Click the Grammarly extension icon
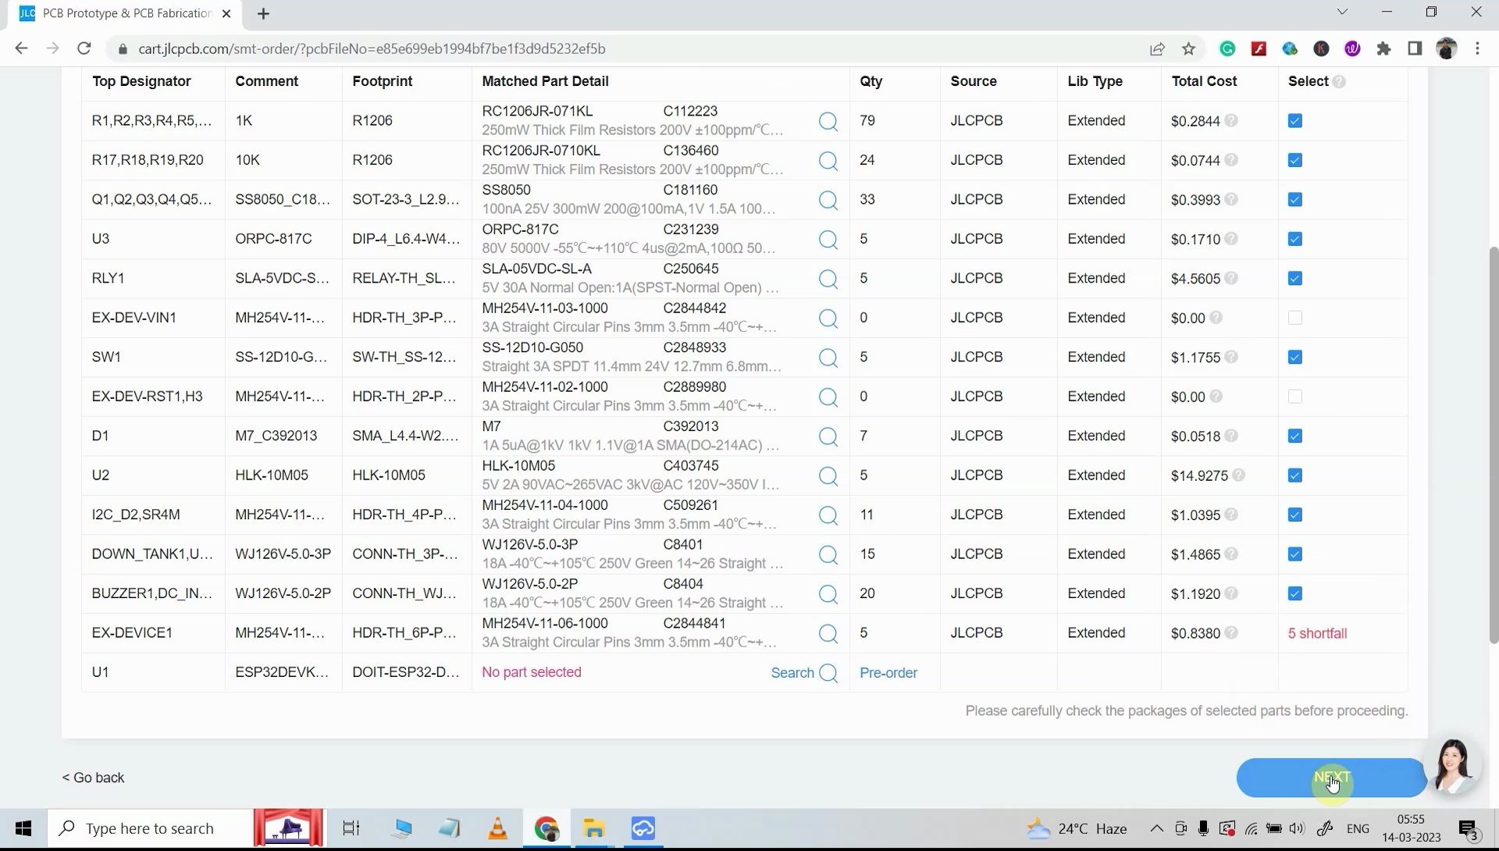The height and width of the screenshot is (851, 1499). point(1227,48)
